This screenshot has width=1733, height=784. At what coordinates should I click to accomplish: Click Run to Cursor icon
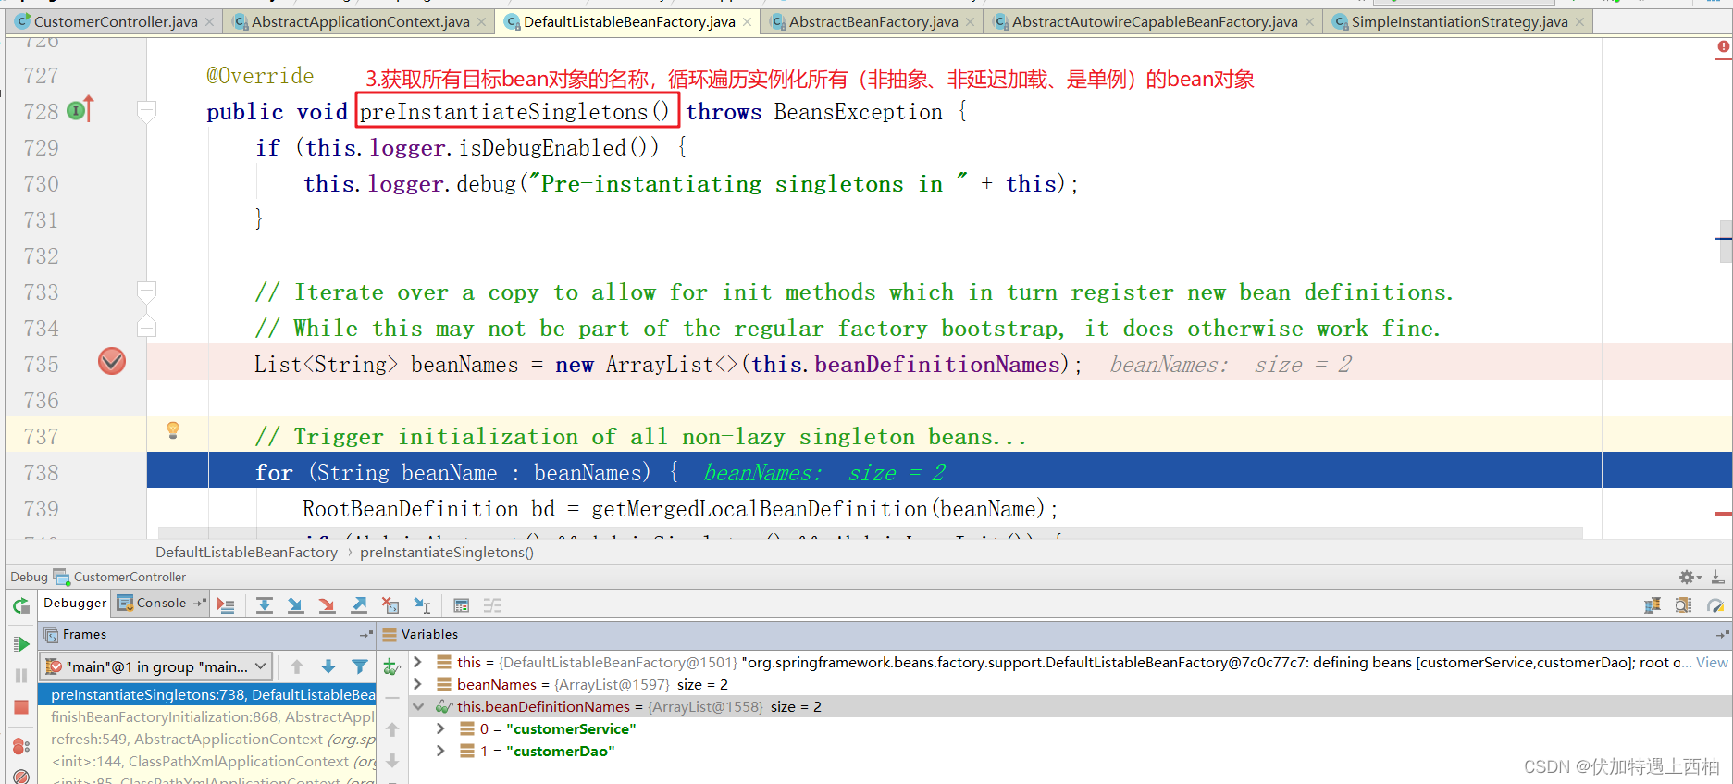click(x=422, y=605)
